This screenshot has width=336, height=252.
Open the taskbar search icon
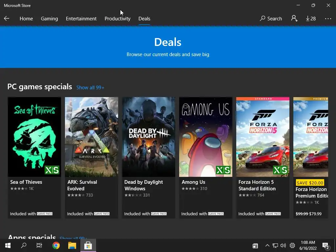24,245
